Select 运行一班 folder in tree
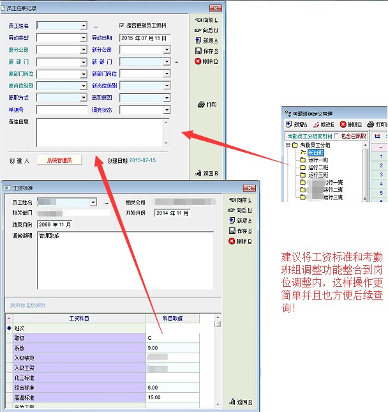The height and width of the screenshot is (412, 388). (319, 160)
